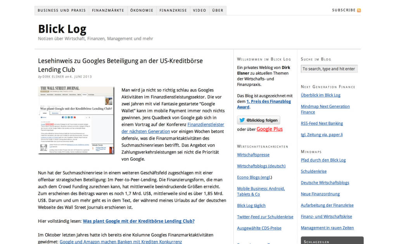Viewport: 397px width, 244px height.
Task: Open Mindmap Next Generation Finance link
Action: pyautogui.click(x=325, y=109)
